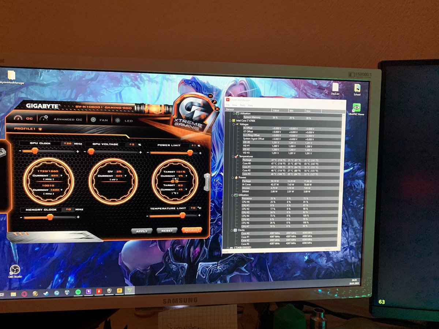
Task: Open OBS Studio desktop icon
Action: click(x=15, y=271)
